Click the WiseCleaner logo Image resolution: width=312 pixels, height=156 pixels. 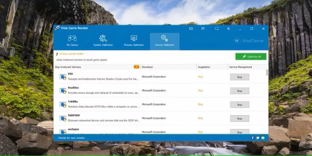coord(248,41)
